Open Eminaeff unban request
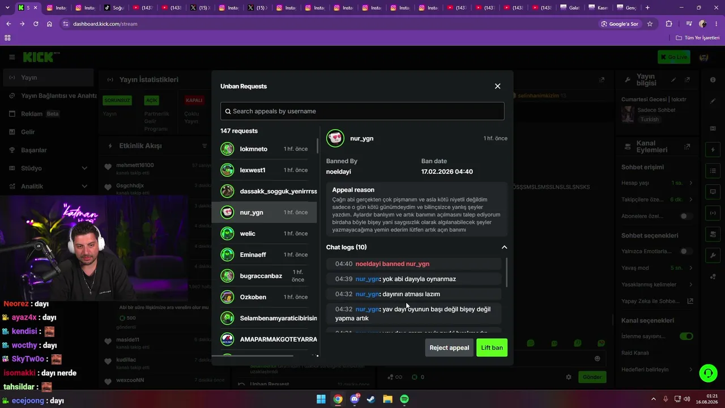This screenshot has width=725, height=408. [x=264, y=254]
